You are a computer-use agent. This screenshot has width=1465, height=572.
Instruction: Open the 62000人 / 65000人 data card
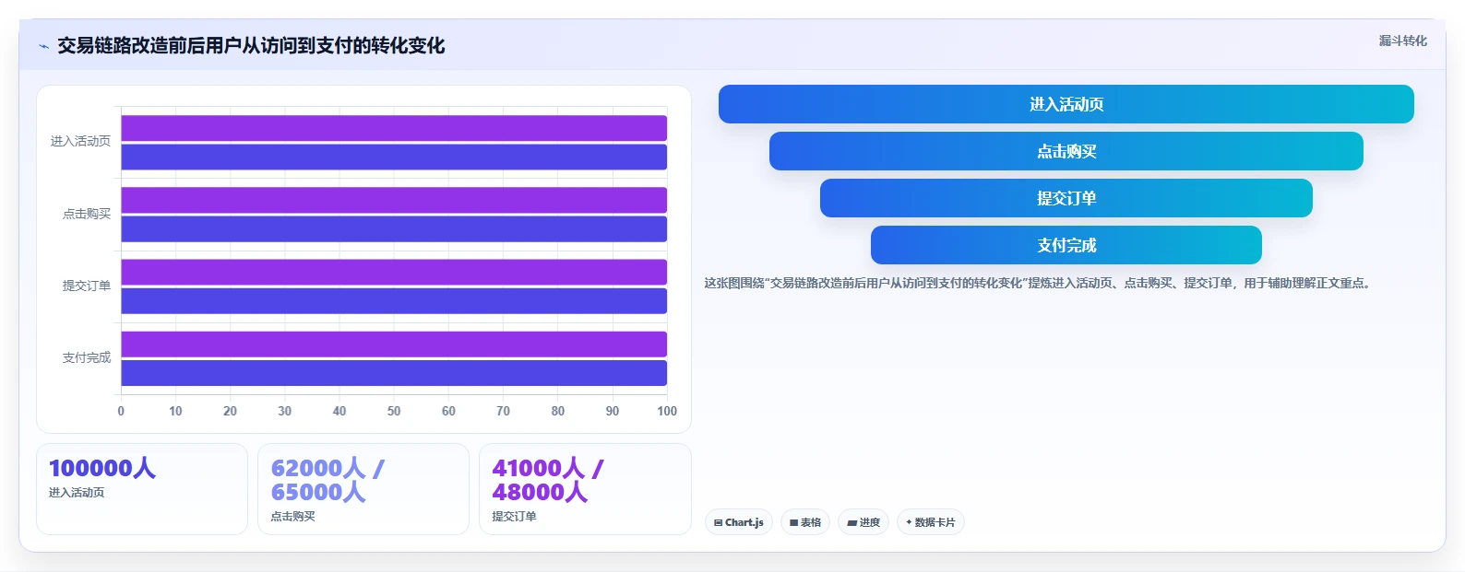(363, 489)
